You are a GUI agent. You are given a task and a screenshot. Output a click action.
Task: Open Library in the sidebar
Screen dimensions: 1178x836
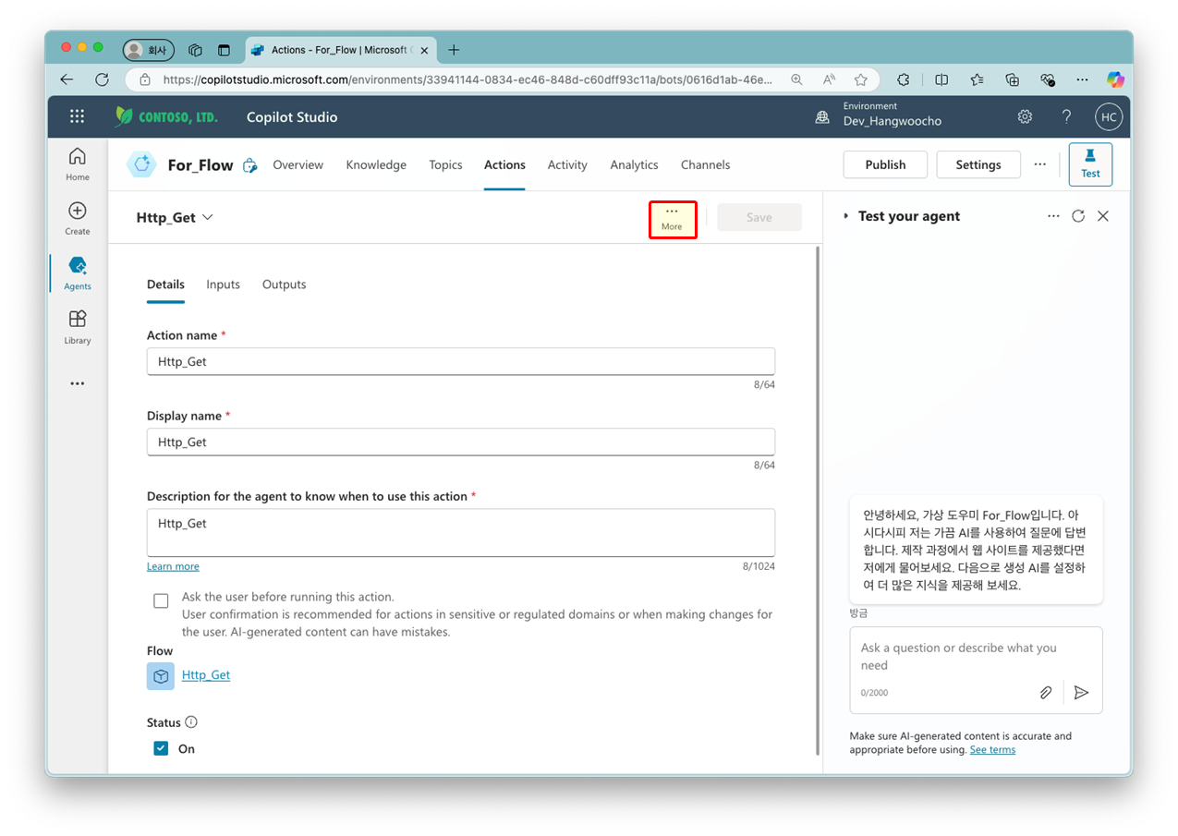tap(78, 327)
